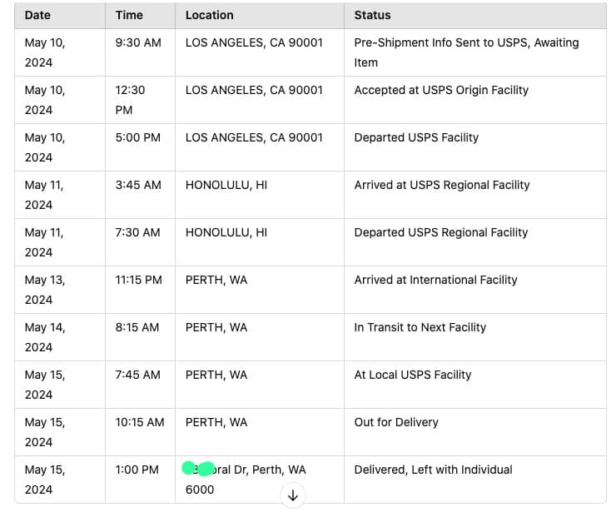616x512 pixels.
Task: Click the Location column header
Action: pos(209,15)
